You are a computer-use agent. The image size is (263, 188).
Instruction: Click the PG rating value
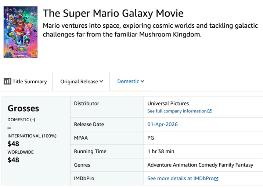click(151, 138)
